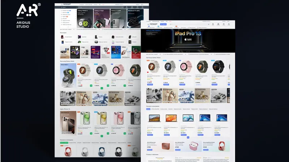Image resolution: width=289 pixels, height=162 pixels.
Task: Click the search magnifier in right page header
Action: [209, 24]
